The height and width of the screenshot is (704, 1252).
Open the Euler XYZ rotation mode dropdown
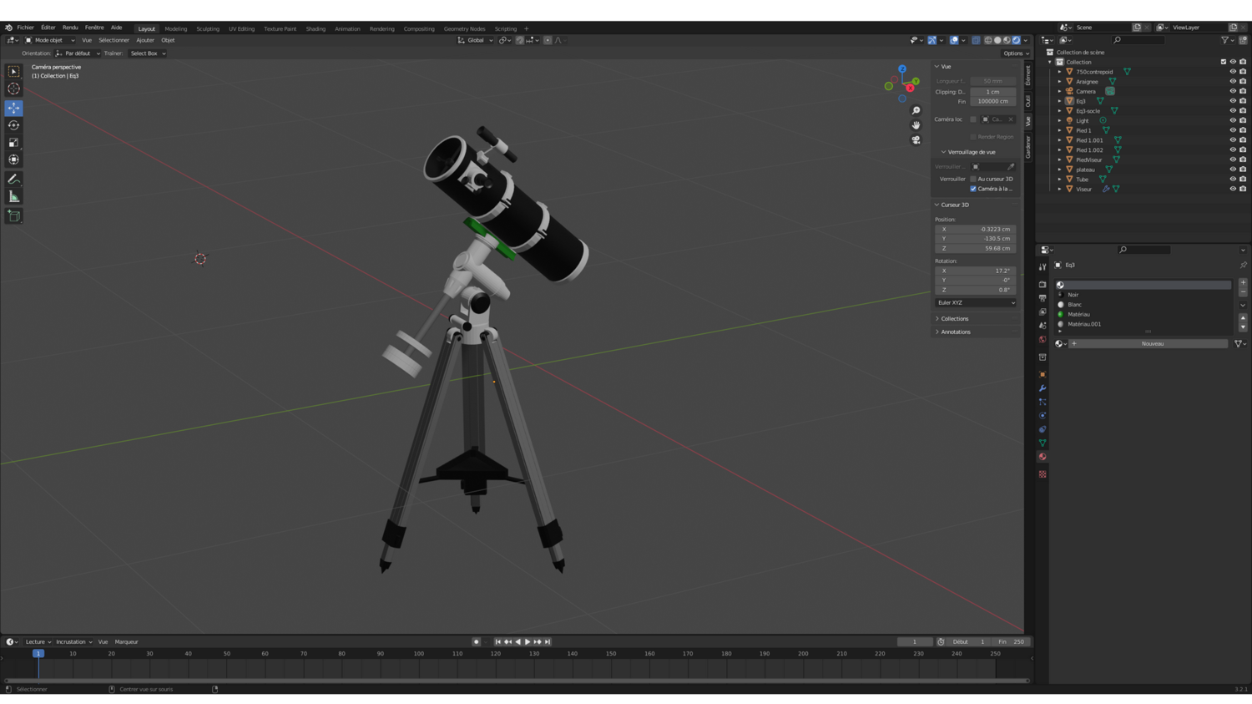(976, 303)
